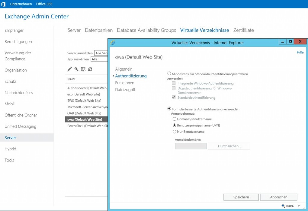Click the pencil edit icon
308x211 pixels.
pyautogui.click(x=69, y=69)
